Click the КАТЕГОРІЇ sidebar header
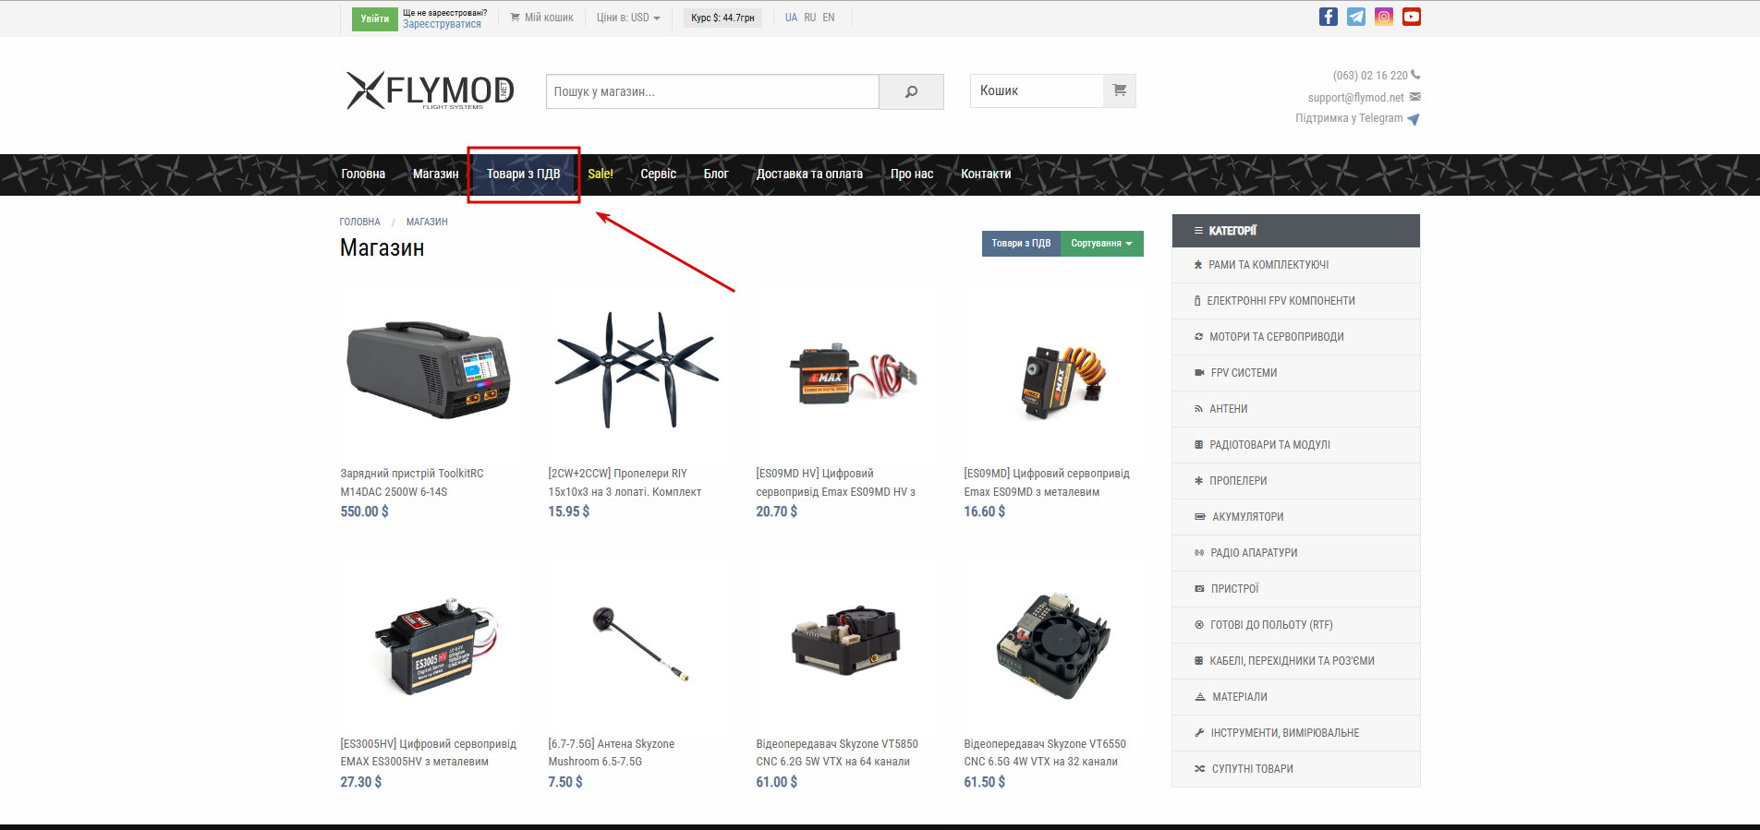The height and width of the screenshot is (830, 1760). [x=1295, y=231]
